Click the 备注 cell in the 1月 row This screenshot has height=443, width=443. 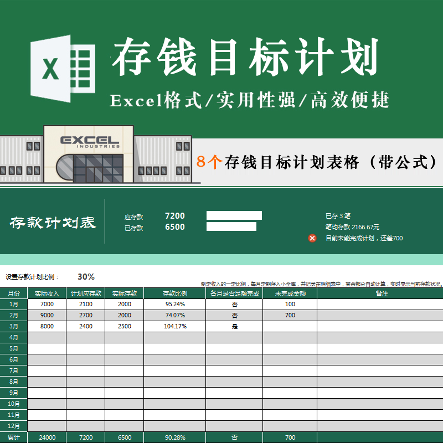[x=380, y=304]
